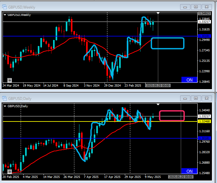Minimize the GBPUSD,Weekly window
The height and width of the screenshot is (183, 217).
pyautogui.click(x=185, y=7)
